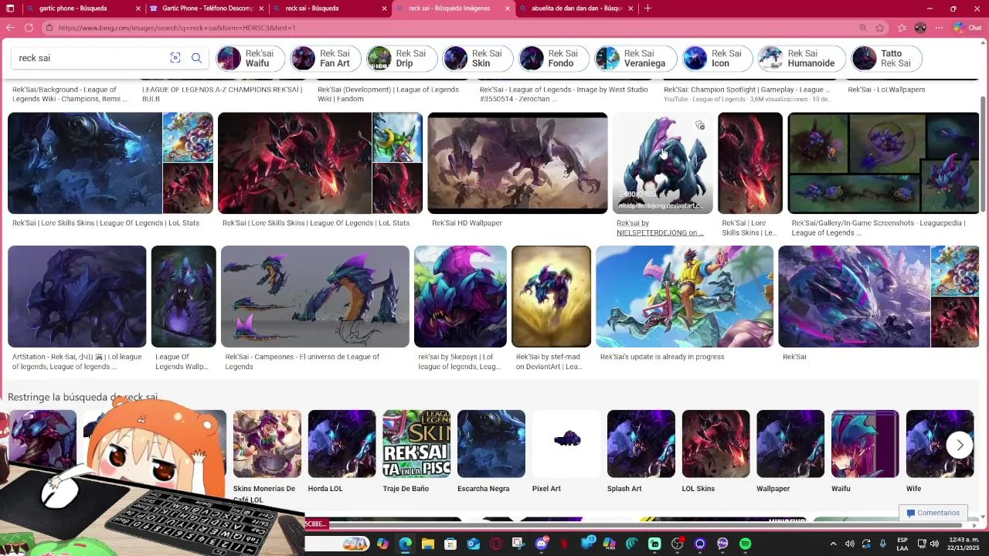Open the browser three-dot settings menu

pyautogui.click(x=939, y=28)
